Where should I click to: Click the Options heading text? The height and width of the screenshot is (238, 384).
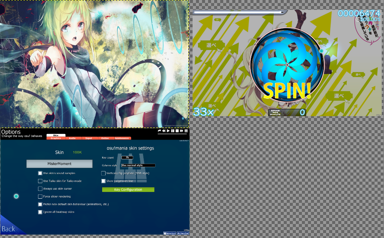(11, 132)
